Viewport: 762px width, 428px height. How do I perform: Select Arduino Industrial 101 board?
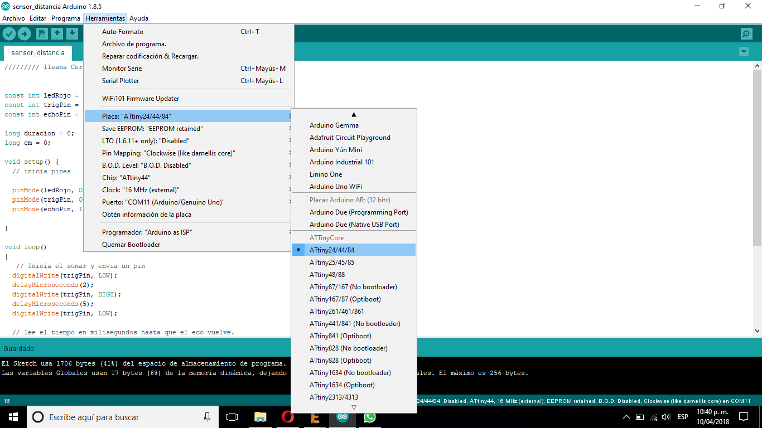point(354,162)
